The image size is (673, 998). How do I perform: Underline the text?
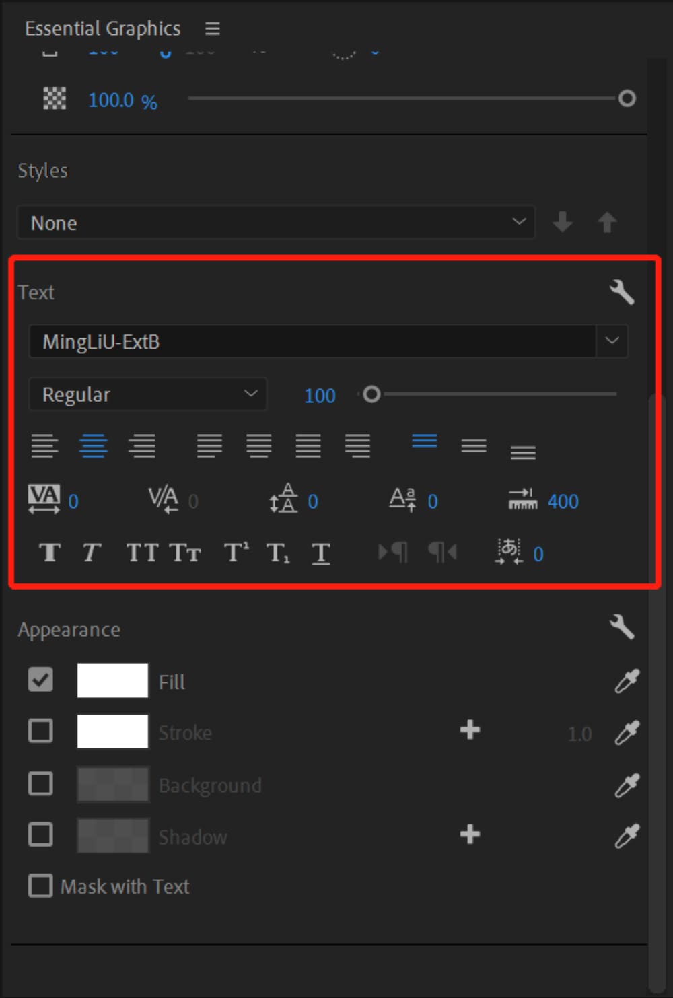click(x=320, y=552)
